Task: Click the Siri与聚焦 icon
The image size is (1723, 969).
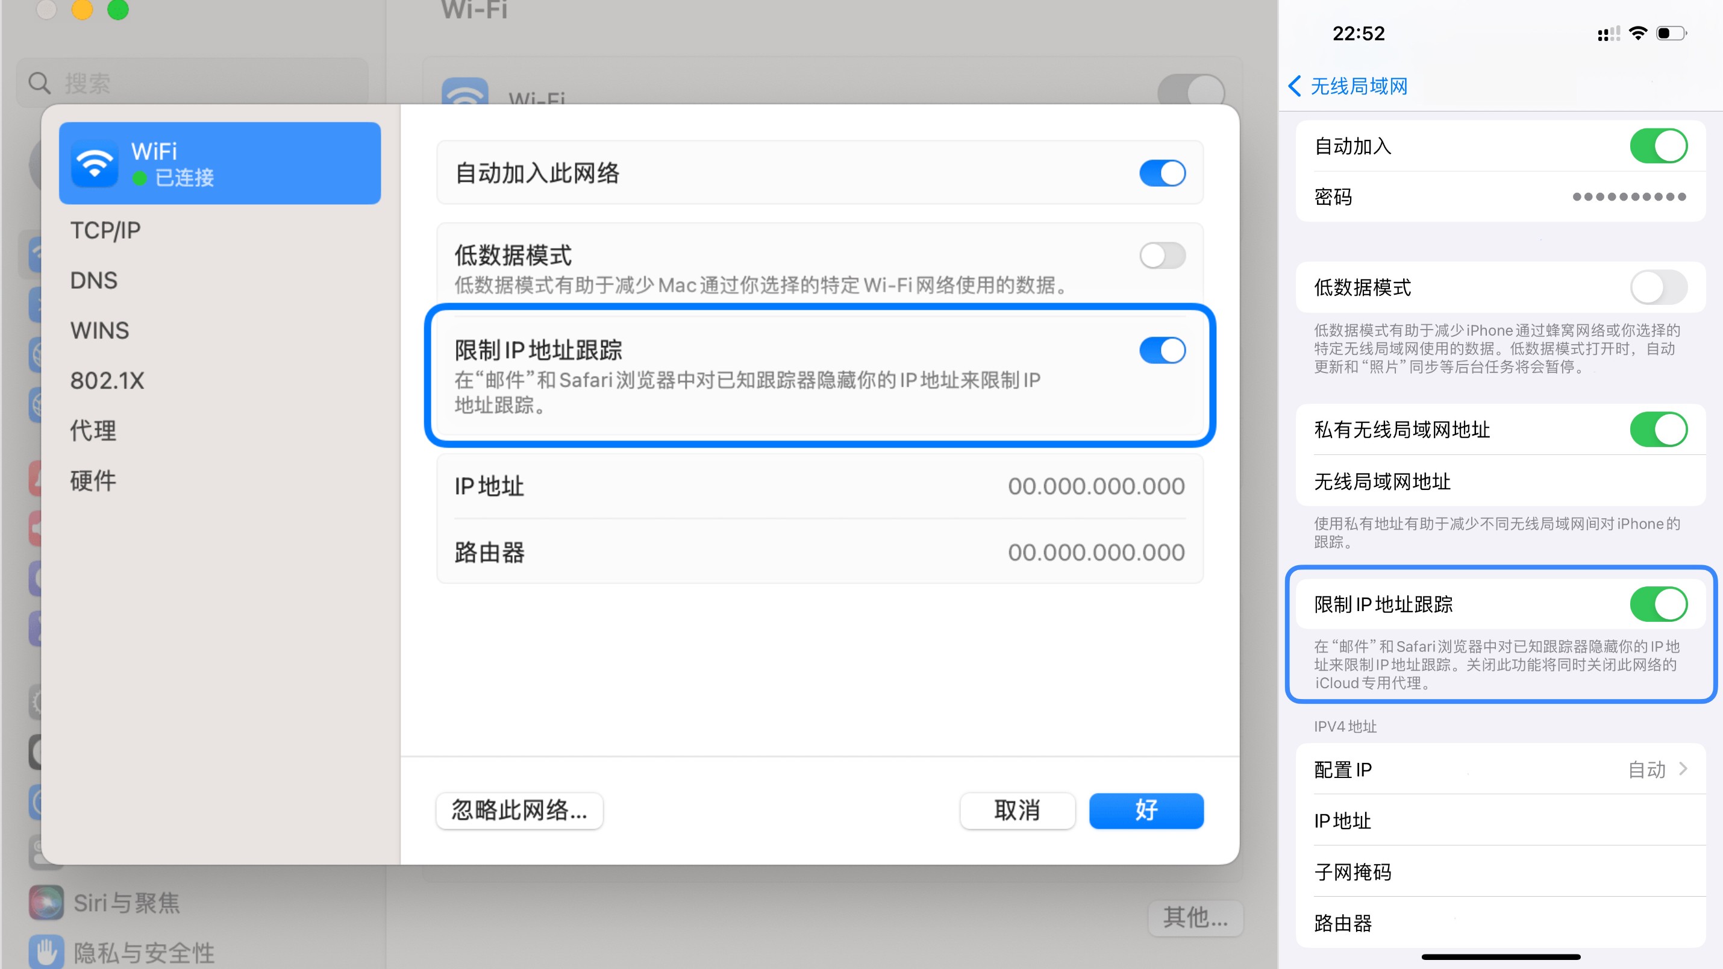Action: pyautogui.click(x=46, y=902)
